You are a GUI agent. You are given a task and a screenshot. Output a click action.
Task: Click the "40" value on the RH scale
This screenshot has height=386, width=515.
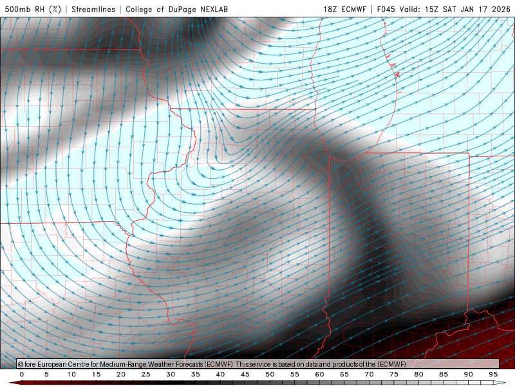click(220, 374)
